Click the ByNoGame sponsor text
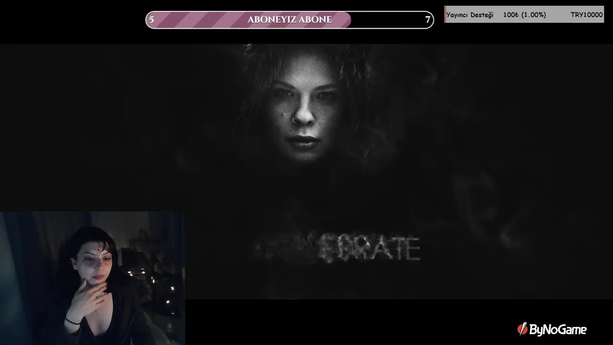The height and width of the screenshot is (345, 613). pyautogui.click(x=558, y=330)
